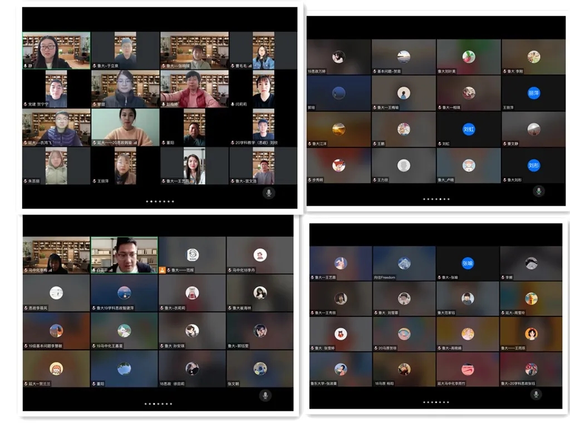This screenshot has width=570, height=427.
Task: Select the pagination dots in bottom-left window
Action: 159,404
